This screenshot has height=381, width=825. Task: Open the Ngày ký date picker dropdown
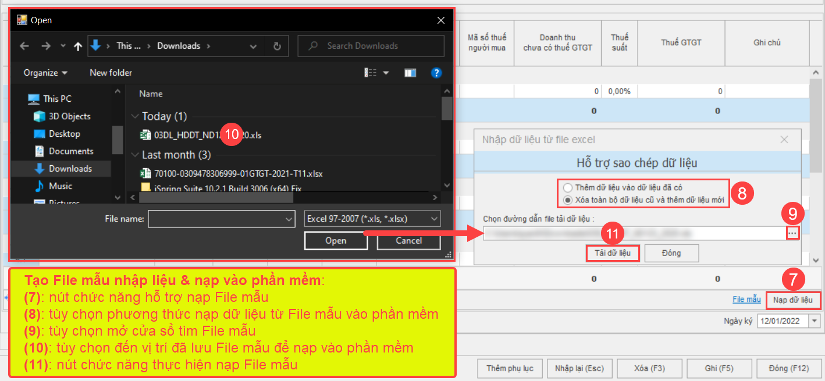[815, 321]
